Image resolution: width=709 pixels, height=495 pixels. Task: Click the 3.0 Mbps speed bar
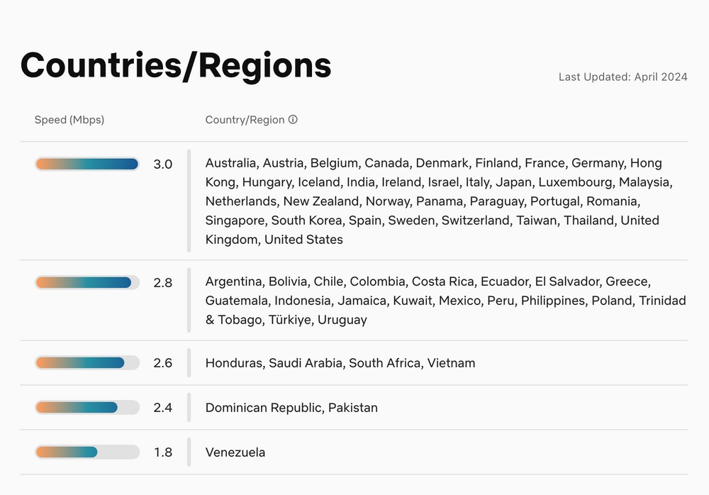tap(86, 164)
